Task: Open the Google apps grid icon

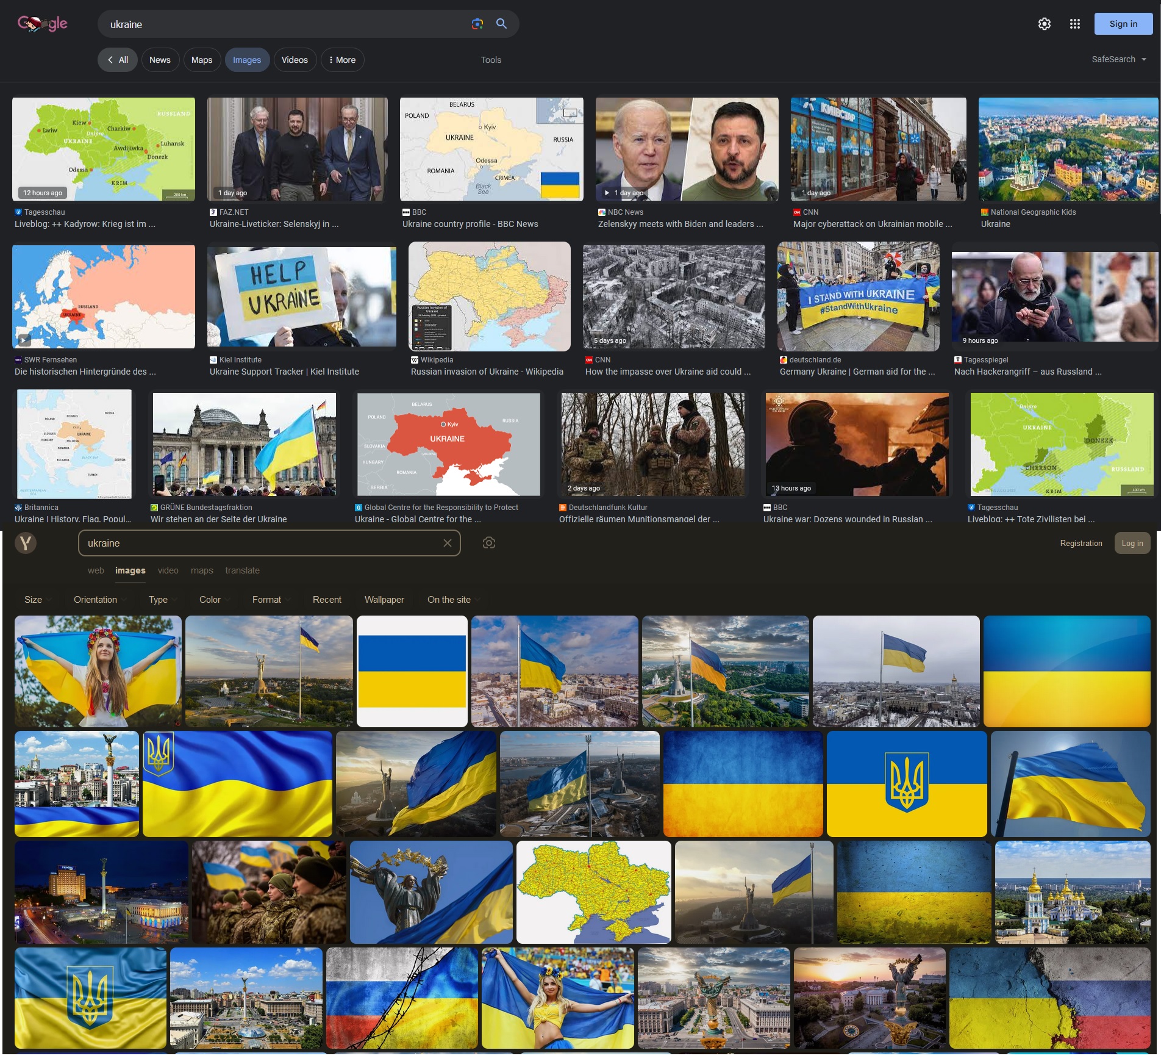Action: tap(1074, 24)
